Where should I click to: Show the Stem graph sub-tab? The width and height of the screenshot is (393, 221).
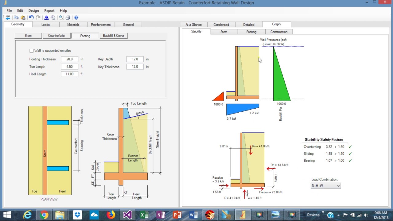click(x=224, y=32)
